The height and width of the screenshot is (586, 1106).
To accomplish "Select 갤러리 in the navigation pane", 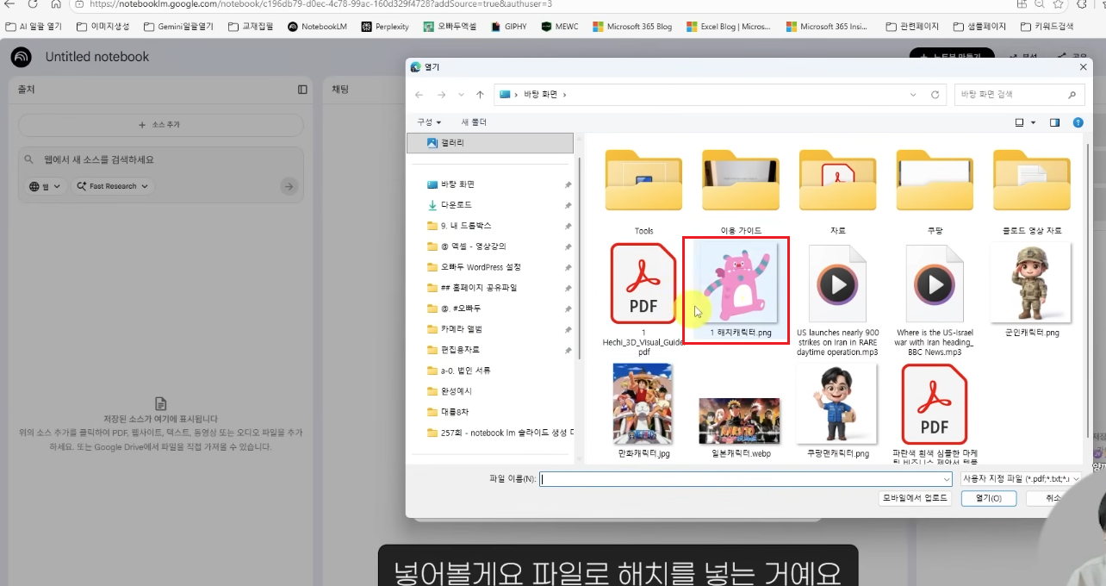I will coord(490,143).
